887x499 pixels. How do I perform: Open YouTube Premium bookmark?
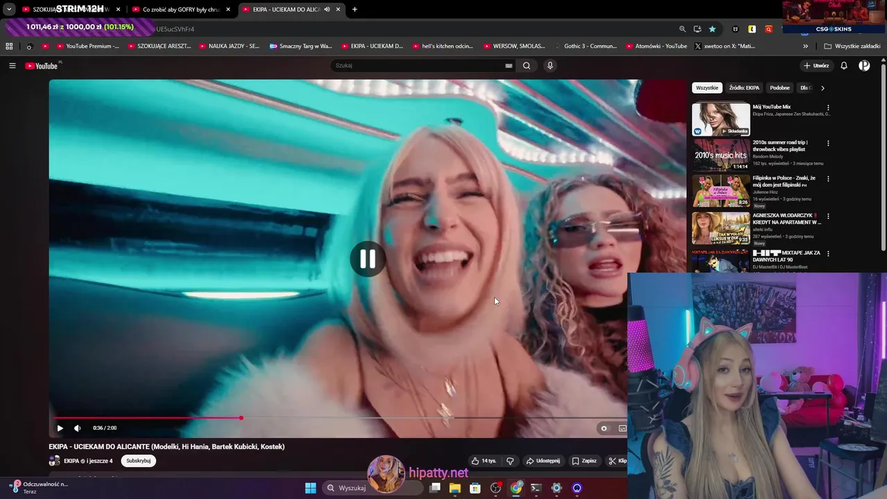tap(87, 46)
